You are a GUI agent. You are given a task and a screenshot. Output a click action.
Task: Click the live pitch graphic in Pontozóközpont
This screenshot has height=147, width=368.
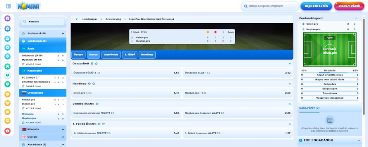[330, 50]
